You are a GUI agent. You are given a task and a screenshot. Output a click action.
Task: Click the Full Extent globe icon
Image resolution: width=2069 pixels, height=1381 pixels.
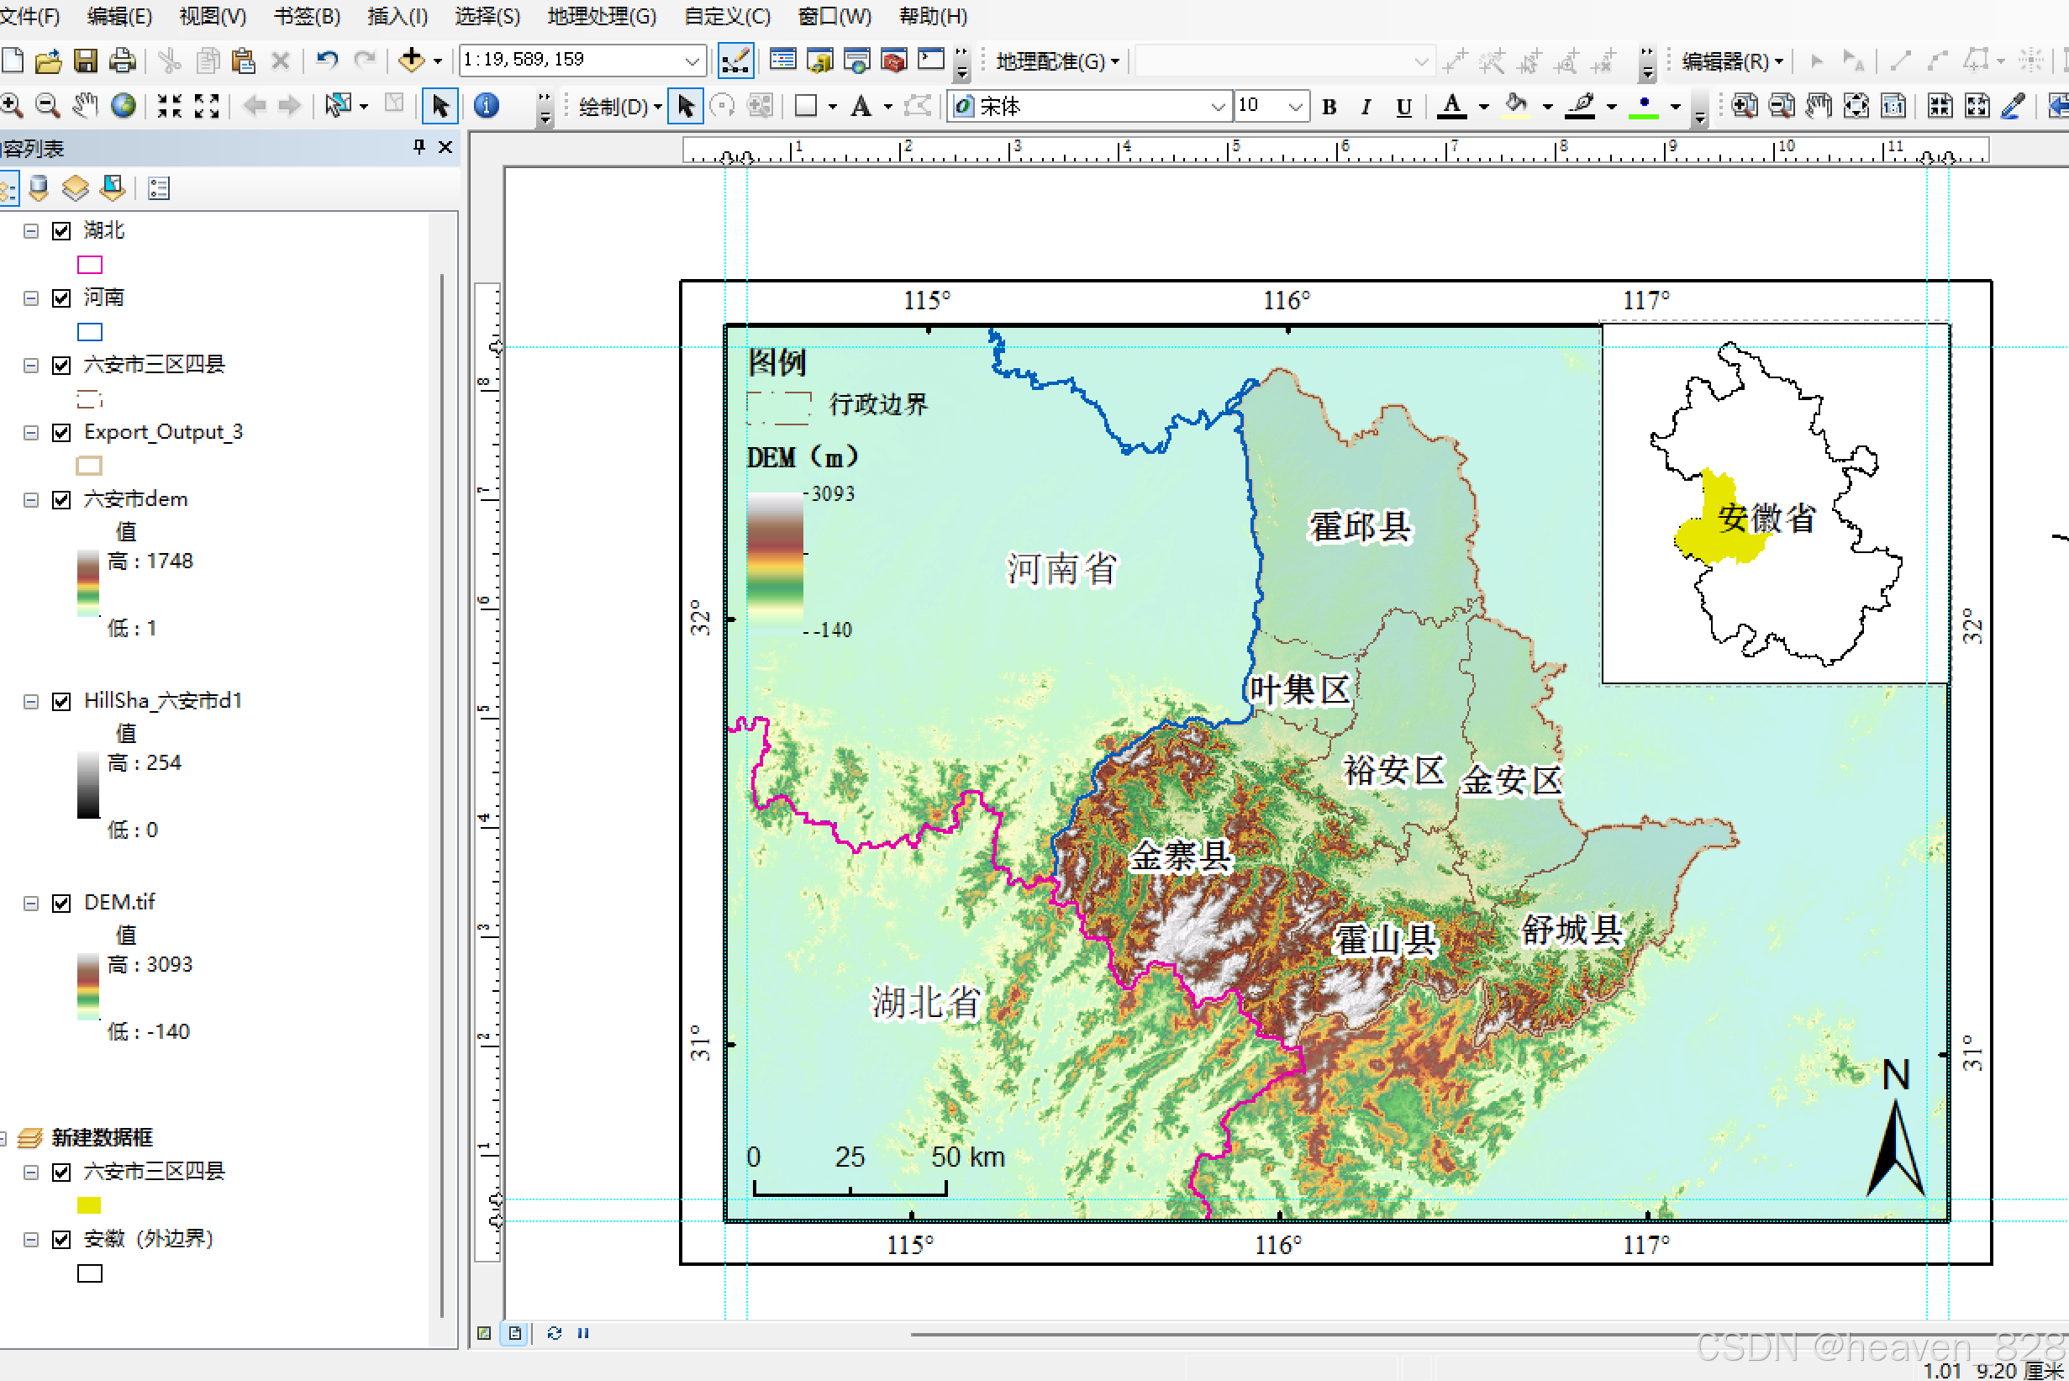point(124,107)
